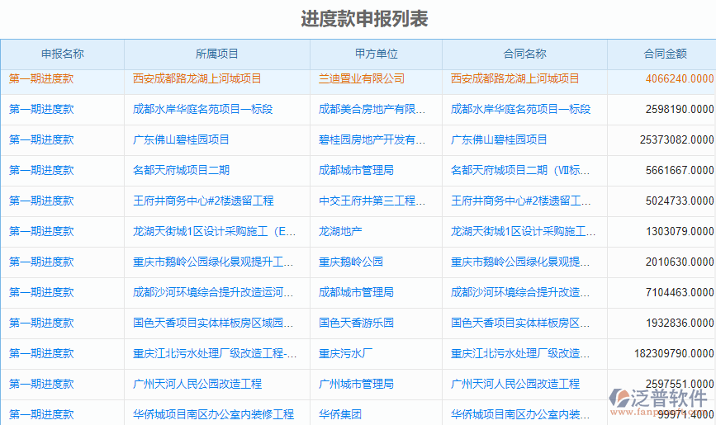
Task: Click 国色天香项目实体样板房区... contract name
Action: click(x=520, y=323)
